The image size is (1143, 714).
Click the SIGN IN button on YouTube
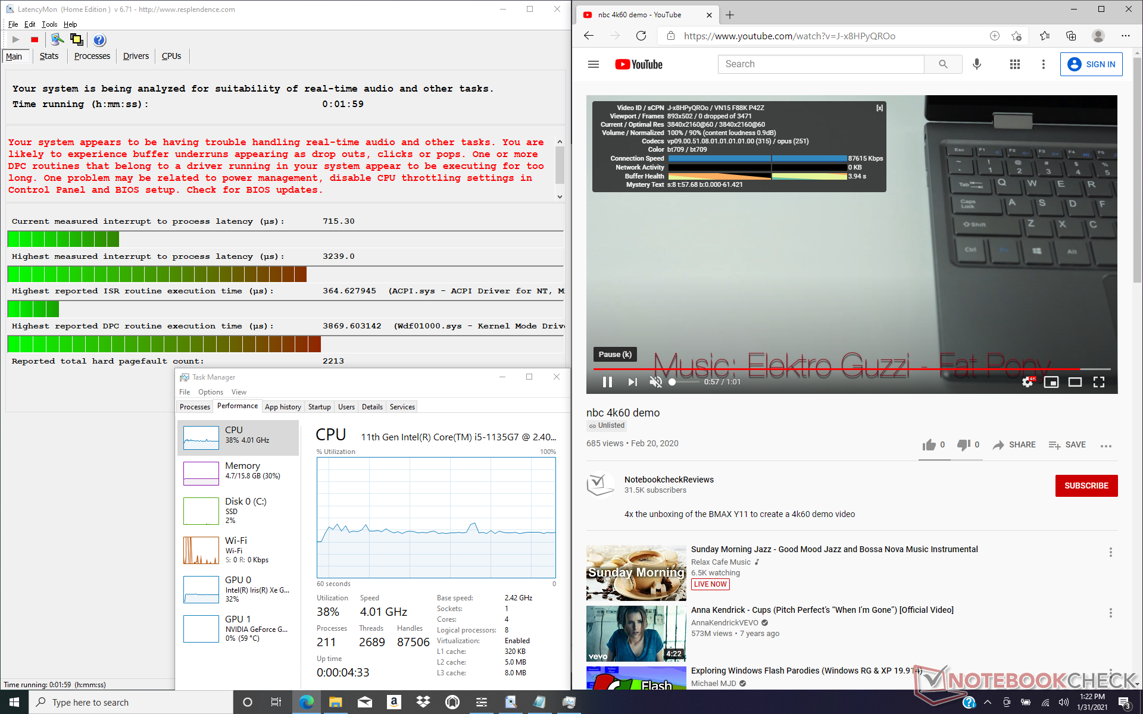pyautogui.click(x=1091, y=64)
